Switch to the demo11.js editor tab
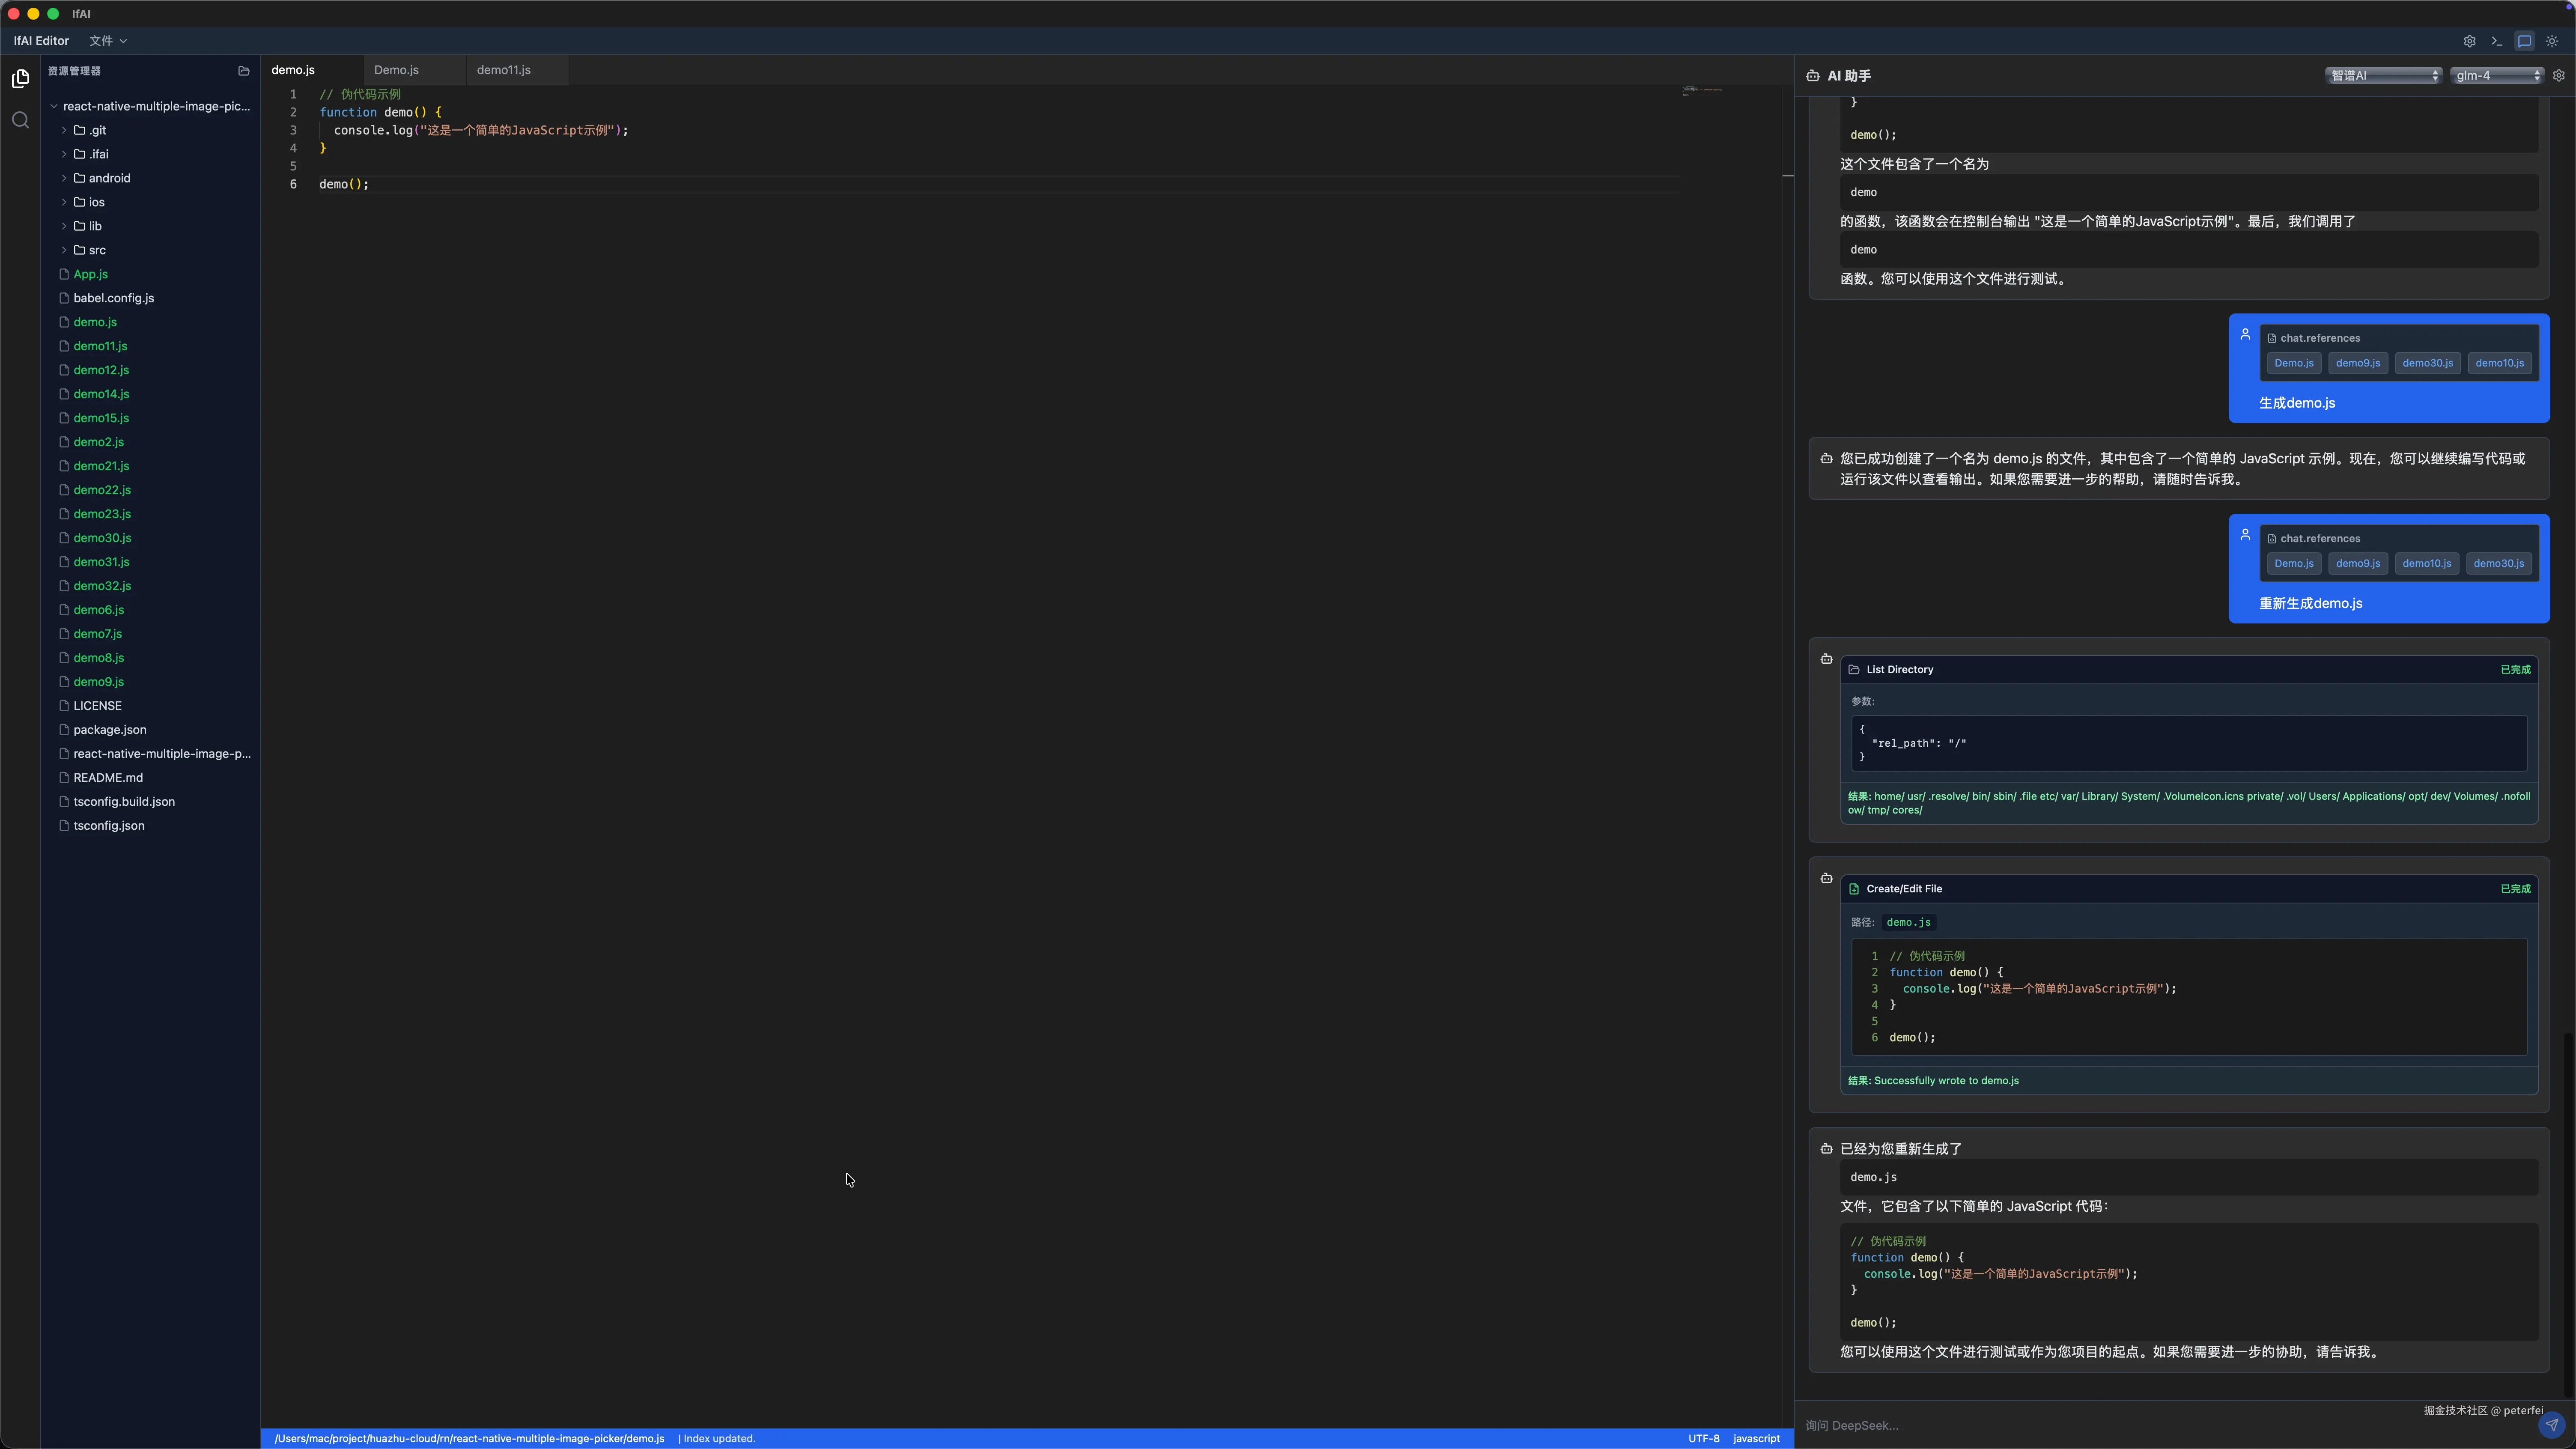Viewport: 2576px width, 1449px height. tap(504, 70)
